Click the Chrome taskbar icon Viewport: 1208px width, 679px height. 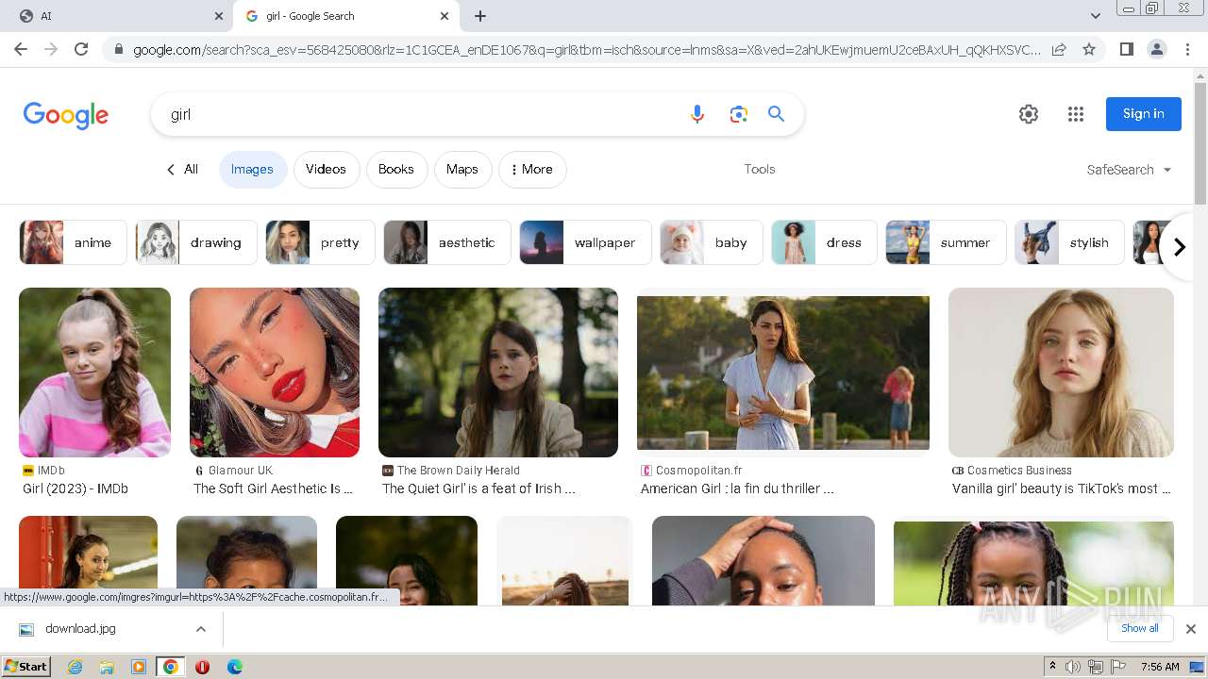(170, 667)
